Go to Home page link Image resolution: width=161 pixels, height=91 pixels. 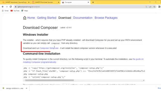click(x=31, y=18)
